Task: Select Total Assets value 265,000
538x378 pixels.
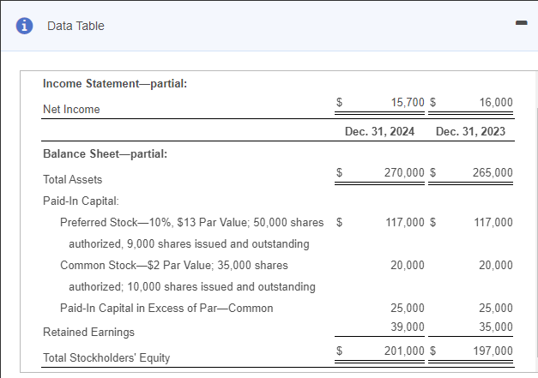Action: click(x=493, y=172)
